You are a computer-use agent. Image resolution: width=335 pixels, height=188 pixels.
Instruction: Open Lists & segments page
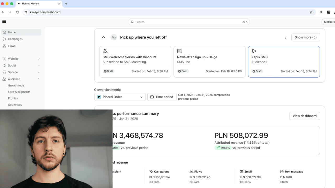point(19,92)
